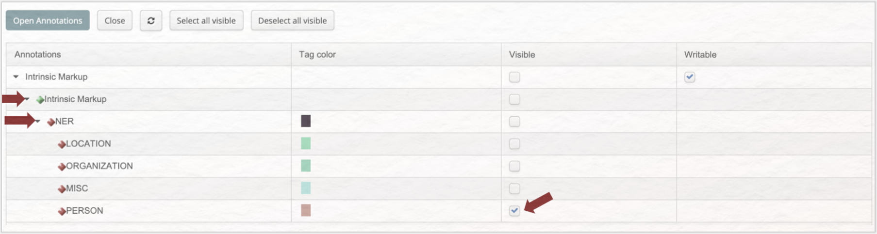Screen dimensions: 877x234
Task: Click the dark NER tag color swatch
Action: coord(306,121)
